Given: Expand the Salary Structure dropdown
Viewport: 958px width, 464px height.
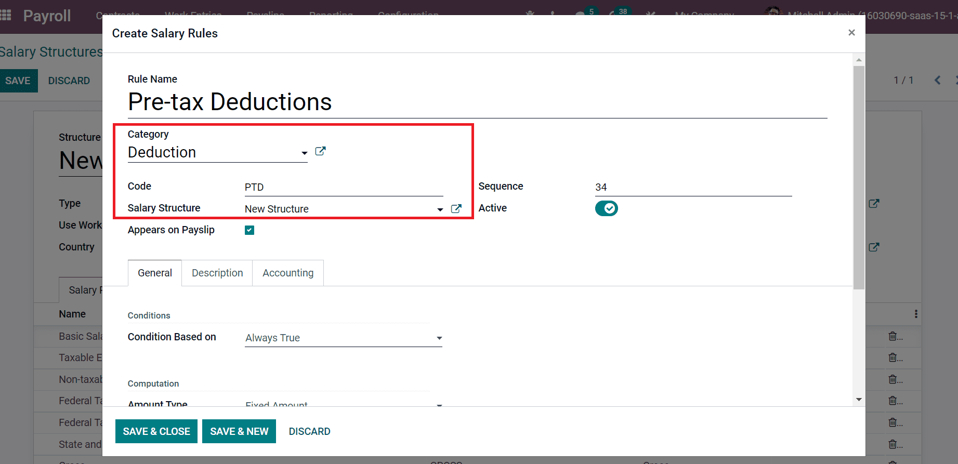Looking at the screenshot, I should [440, 209].
